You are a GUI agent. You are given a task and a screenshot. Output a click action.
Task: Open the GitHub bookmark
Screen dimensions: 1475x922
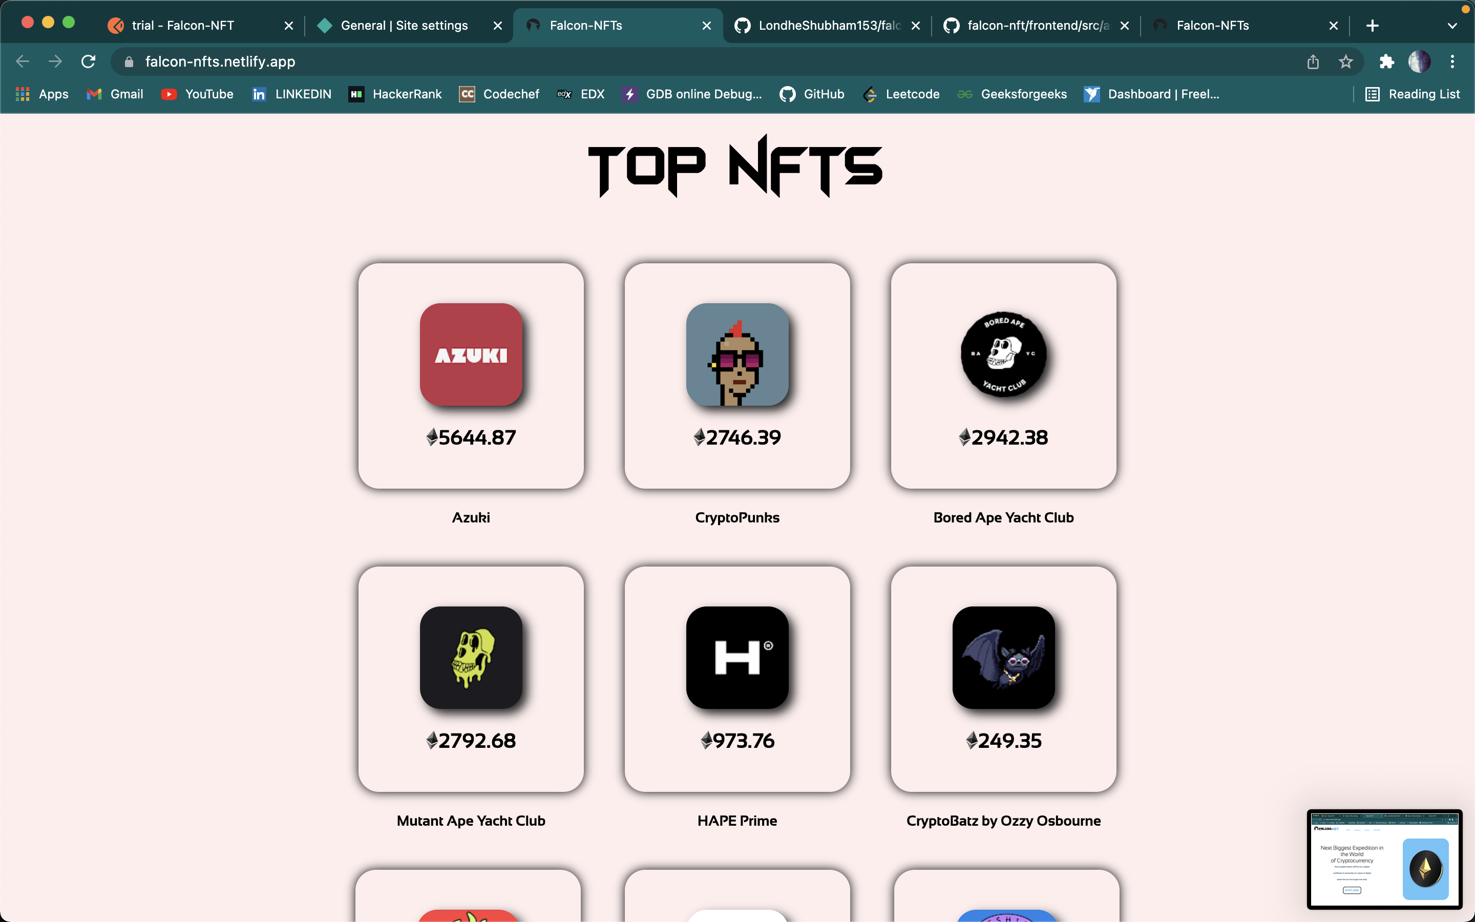point(812,94)
